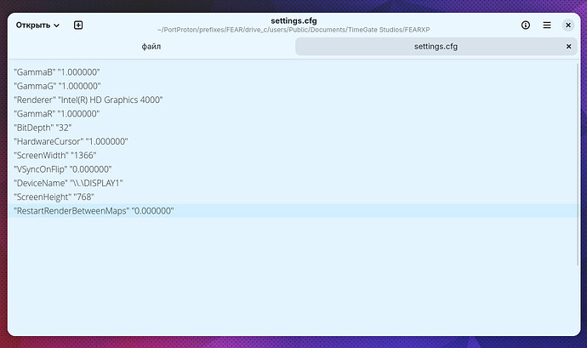The width and height of the screenshot is (587, 348).
Task: Expand the Открыть dropdown button
Action: [37, 26]
